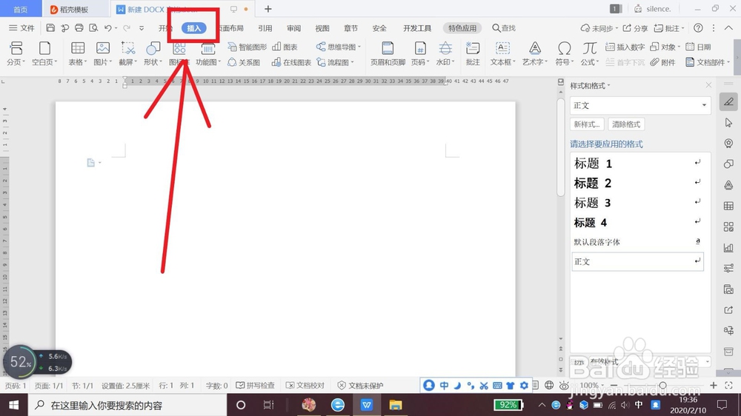Open the 图片 picture insert tool

coord(102,53)
